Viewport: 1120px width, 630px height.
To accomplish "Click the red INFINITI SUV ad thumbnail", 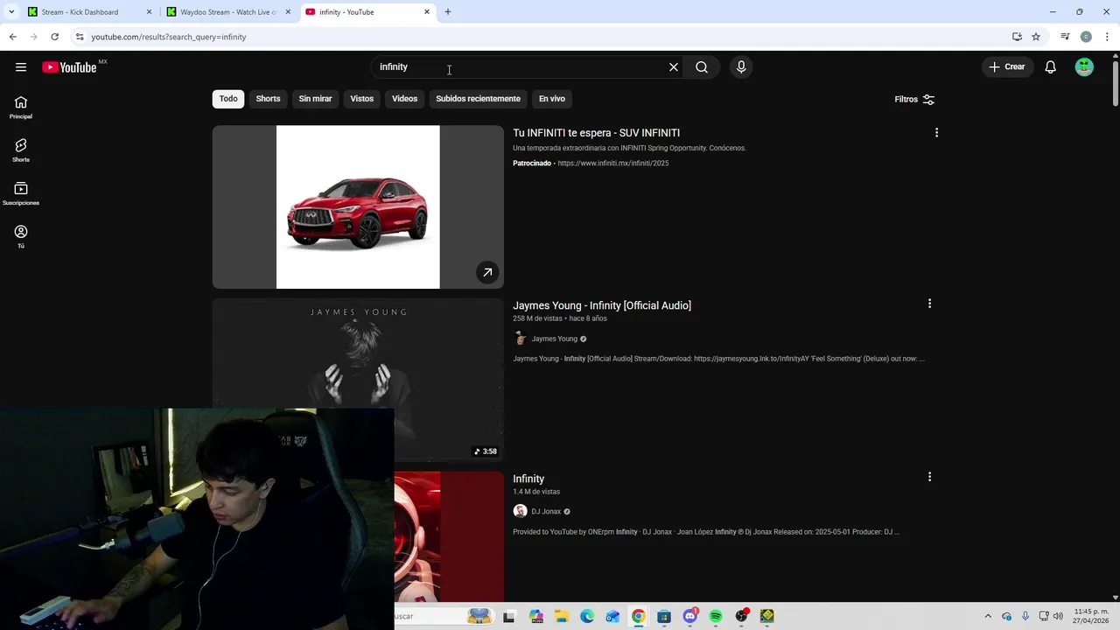I will [x=358, y=207].
